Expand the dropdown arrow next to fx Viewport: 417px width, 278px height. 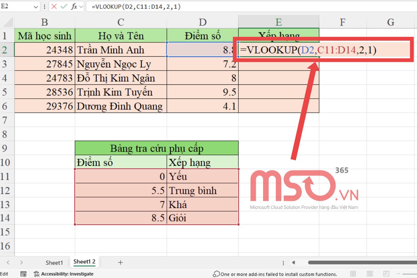pyautogui.click(x=81, y=7)
